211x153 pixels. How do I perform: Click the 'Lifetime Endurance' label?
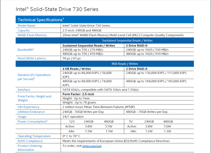[x=31, y=112]
